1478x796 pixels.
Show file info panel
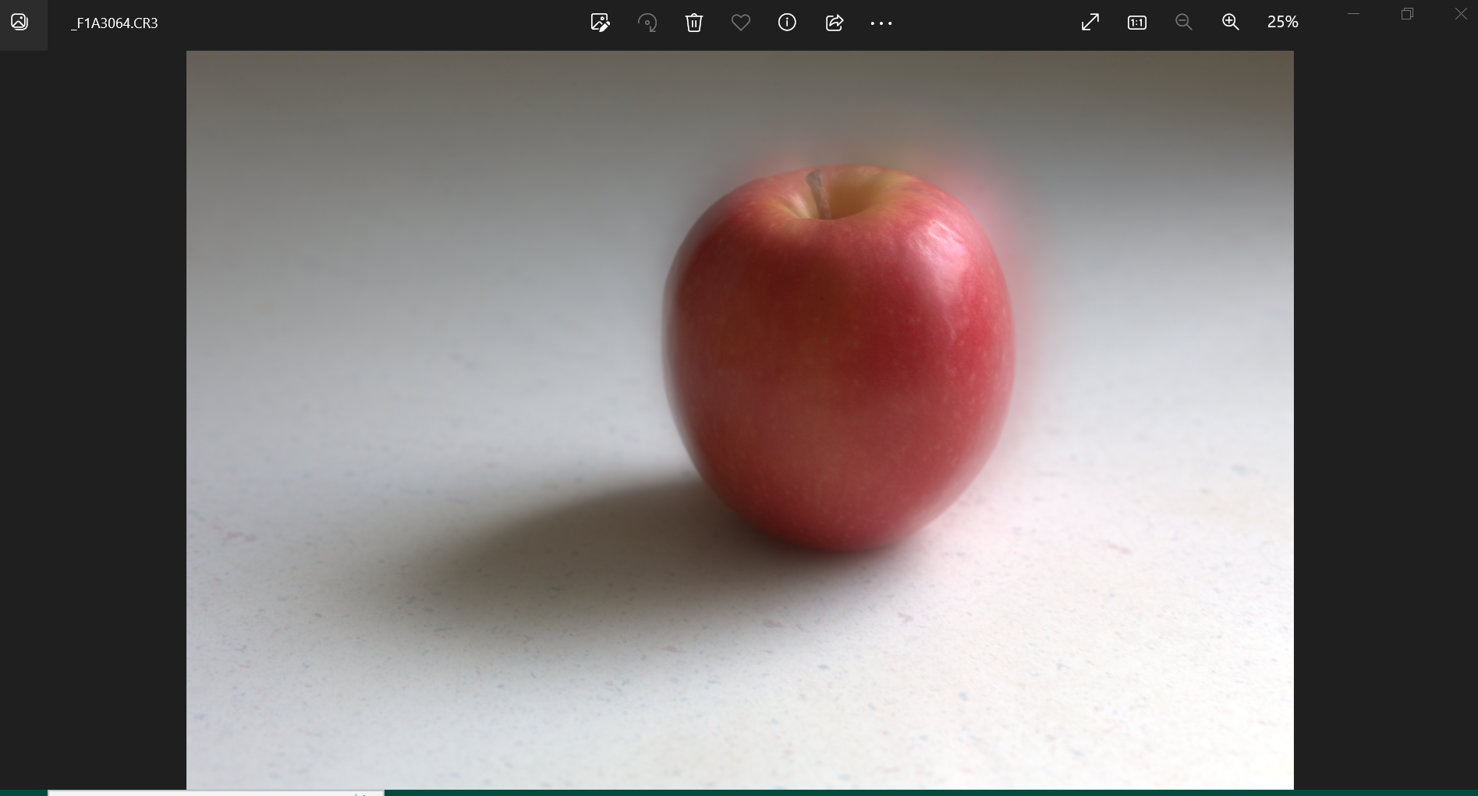tap(788, 23)
